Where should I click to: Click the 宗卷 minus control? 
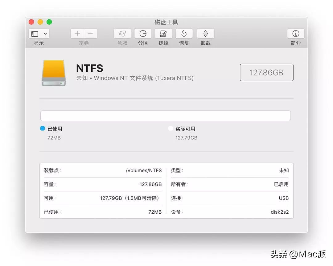90,33
